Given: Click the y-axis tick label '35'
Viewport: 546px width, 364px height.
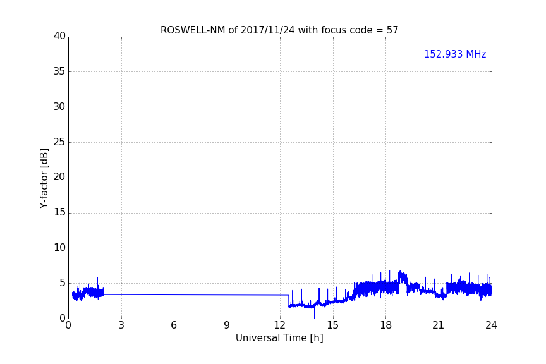Looking at the screenshot, I should (x=59, y=71).
